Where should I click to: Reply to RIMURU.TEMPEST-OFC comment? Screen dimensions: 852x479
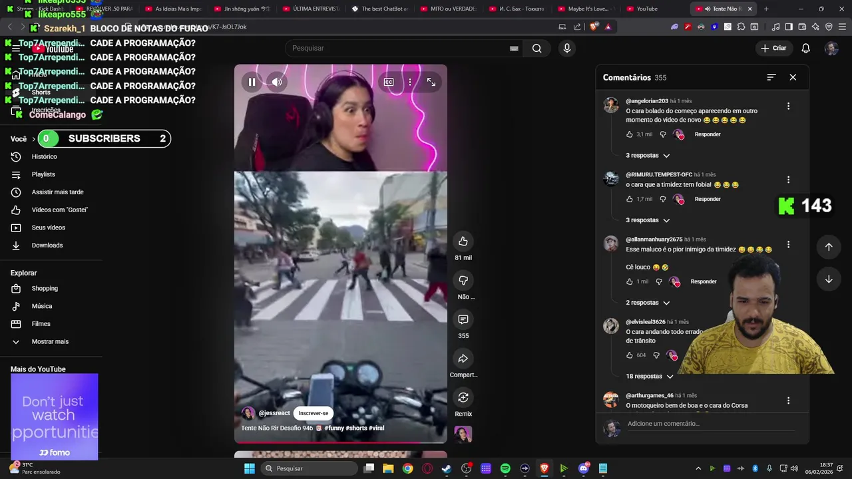708,199
